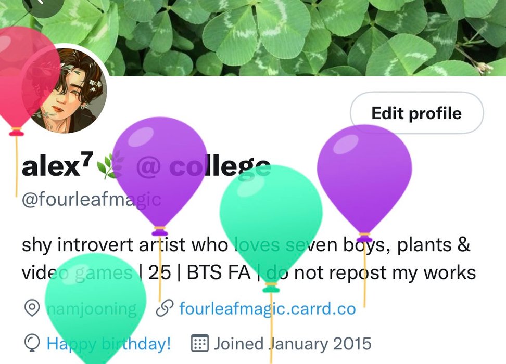Click the purple balloon below Edit profile

point(364,180)
